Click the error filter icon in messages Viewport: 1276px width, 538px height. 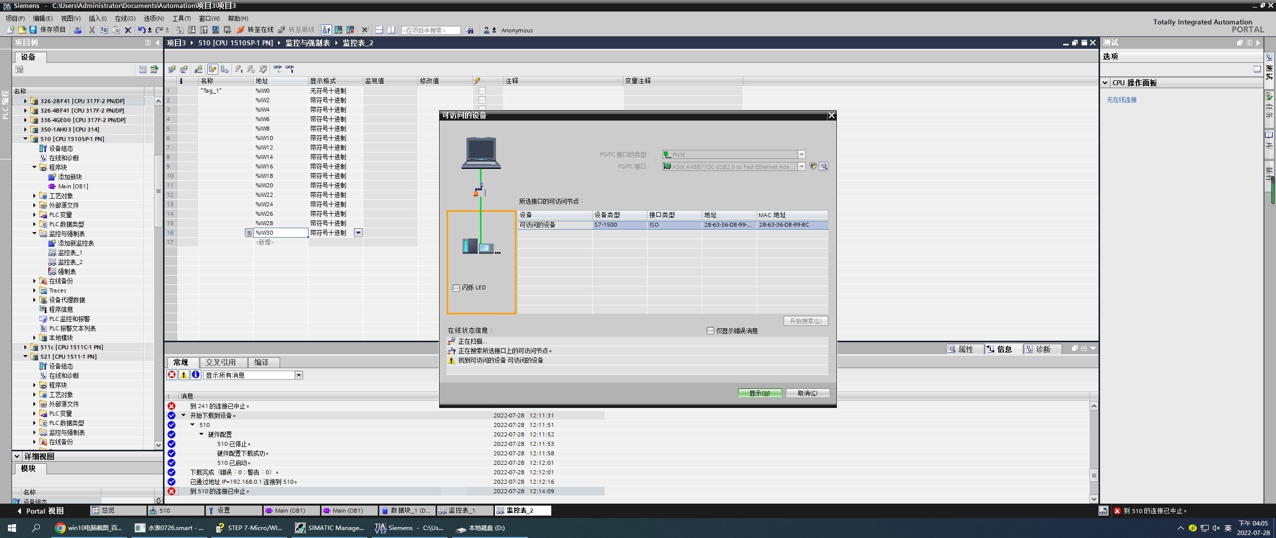[x=172, y=375]
